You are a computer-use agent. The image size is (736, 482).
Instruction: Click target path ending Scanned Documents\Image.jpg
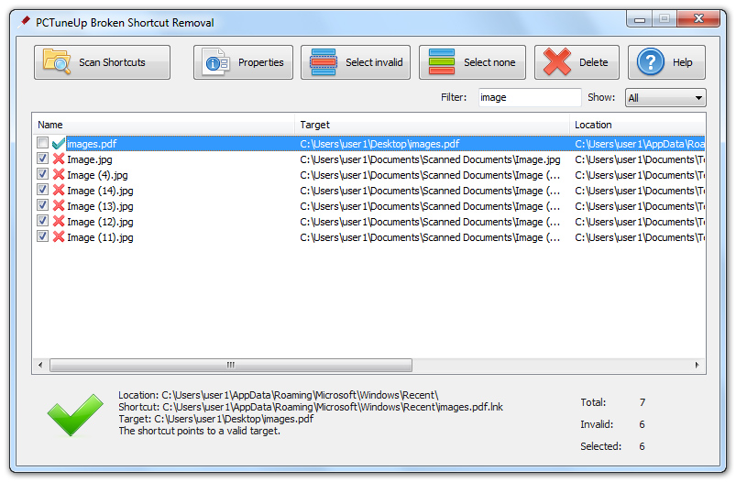tap(430, 159)
